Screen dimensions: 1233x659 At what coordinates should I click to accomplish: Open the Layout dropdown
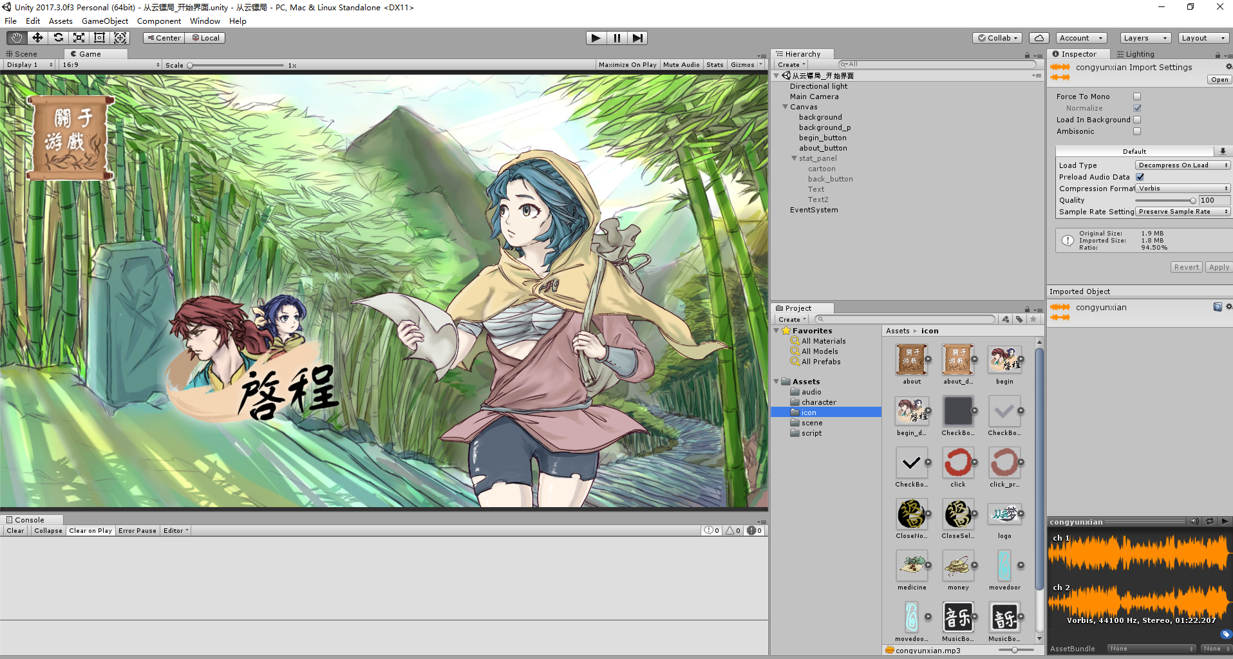point(1203,38)
